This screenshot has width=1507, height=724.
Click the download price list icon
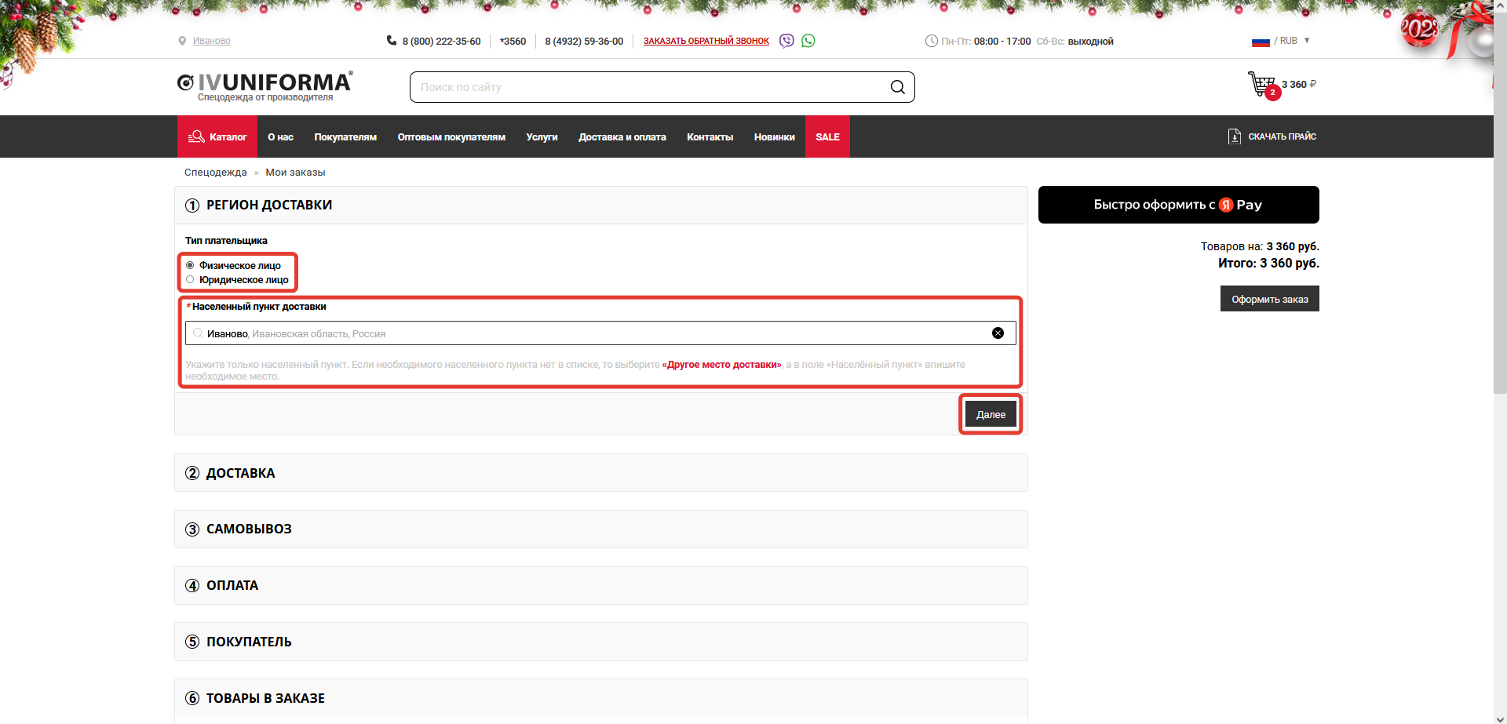click(1235, 136)
